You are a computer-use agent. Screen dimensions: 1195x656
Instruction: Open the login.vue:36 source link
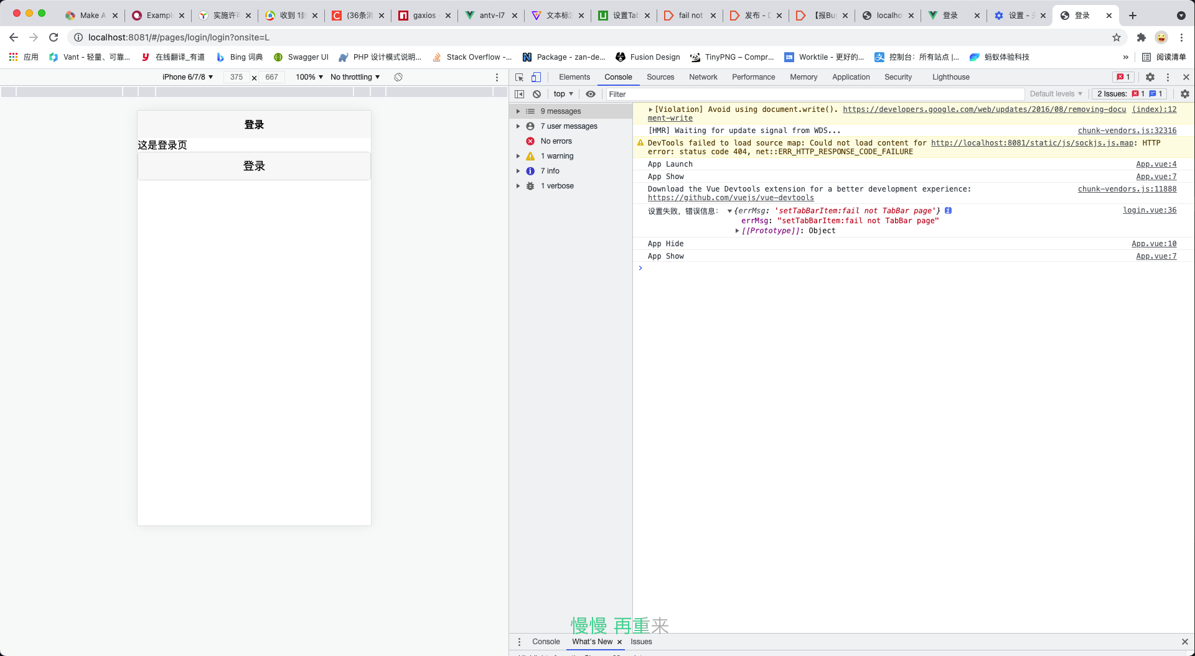[1149, 210]
